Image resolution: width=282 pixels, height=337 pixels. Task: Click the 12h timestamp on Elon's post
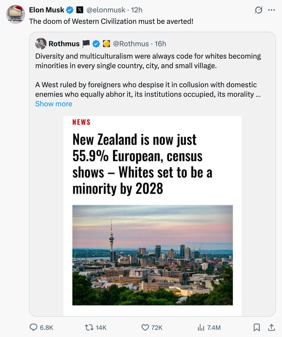pos(137,10)
